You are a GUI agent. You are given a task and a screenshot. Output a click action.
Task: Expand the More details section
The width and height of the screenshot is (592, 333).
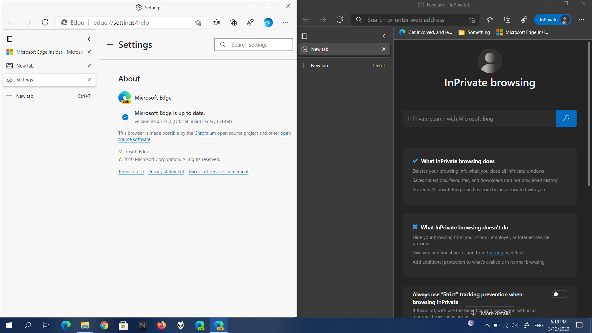[x=490, y=313]
